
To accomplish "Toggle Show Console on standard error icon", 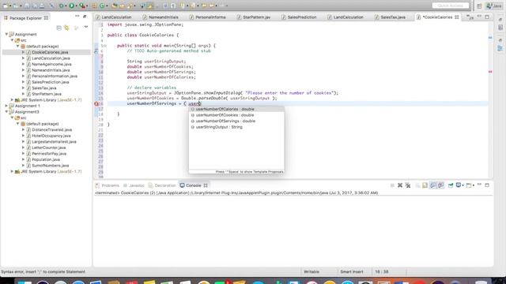I will [x=441, y=185].
